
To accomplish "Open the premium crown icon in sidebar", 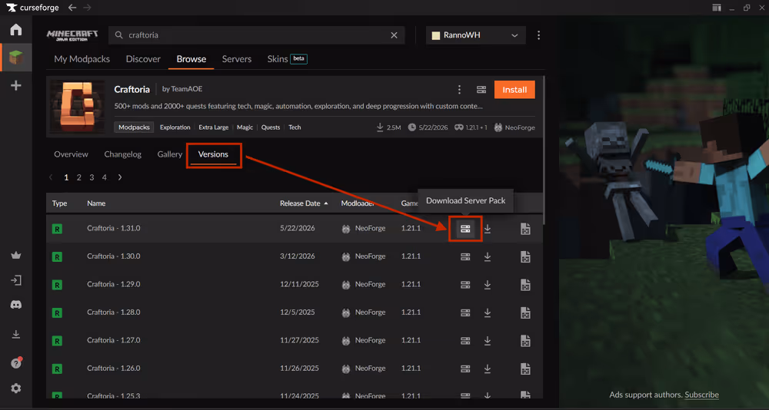I will (x=15, y=255).
